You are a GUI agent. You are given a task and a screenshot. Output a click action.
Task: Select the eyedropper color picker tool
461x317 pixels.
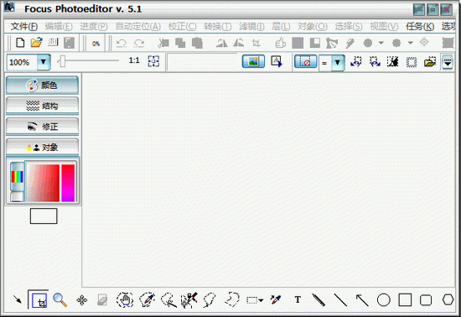(276, 300)
